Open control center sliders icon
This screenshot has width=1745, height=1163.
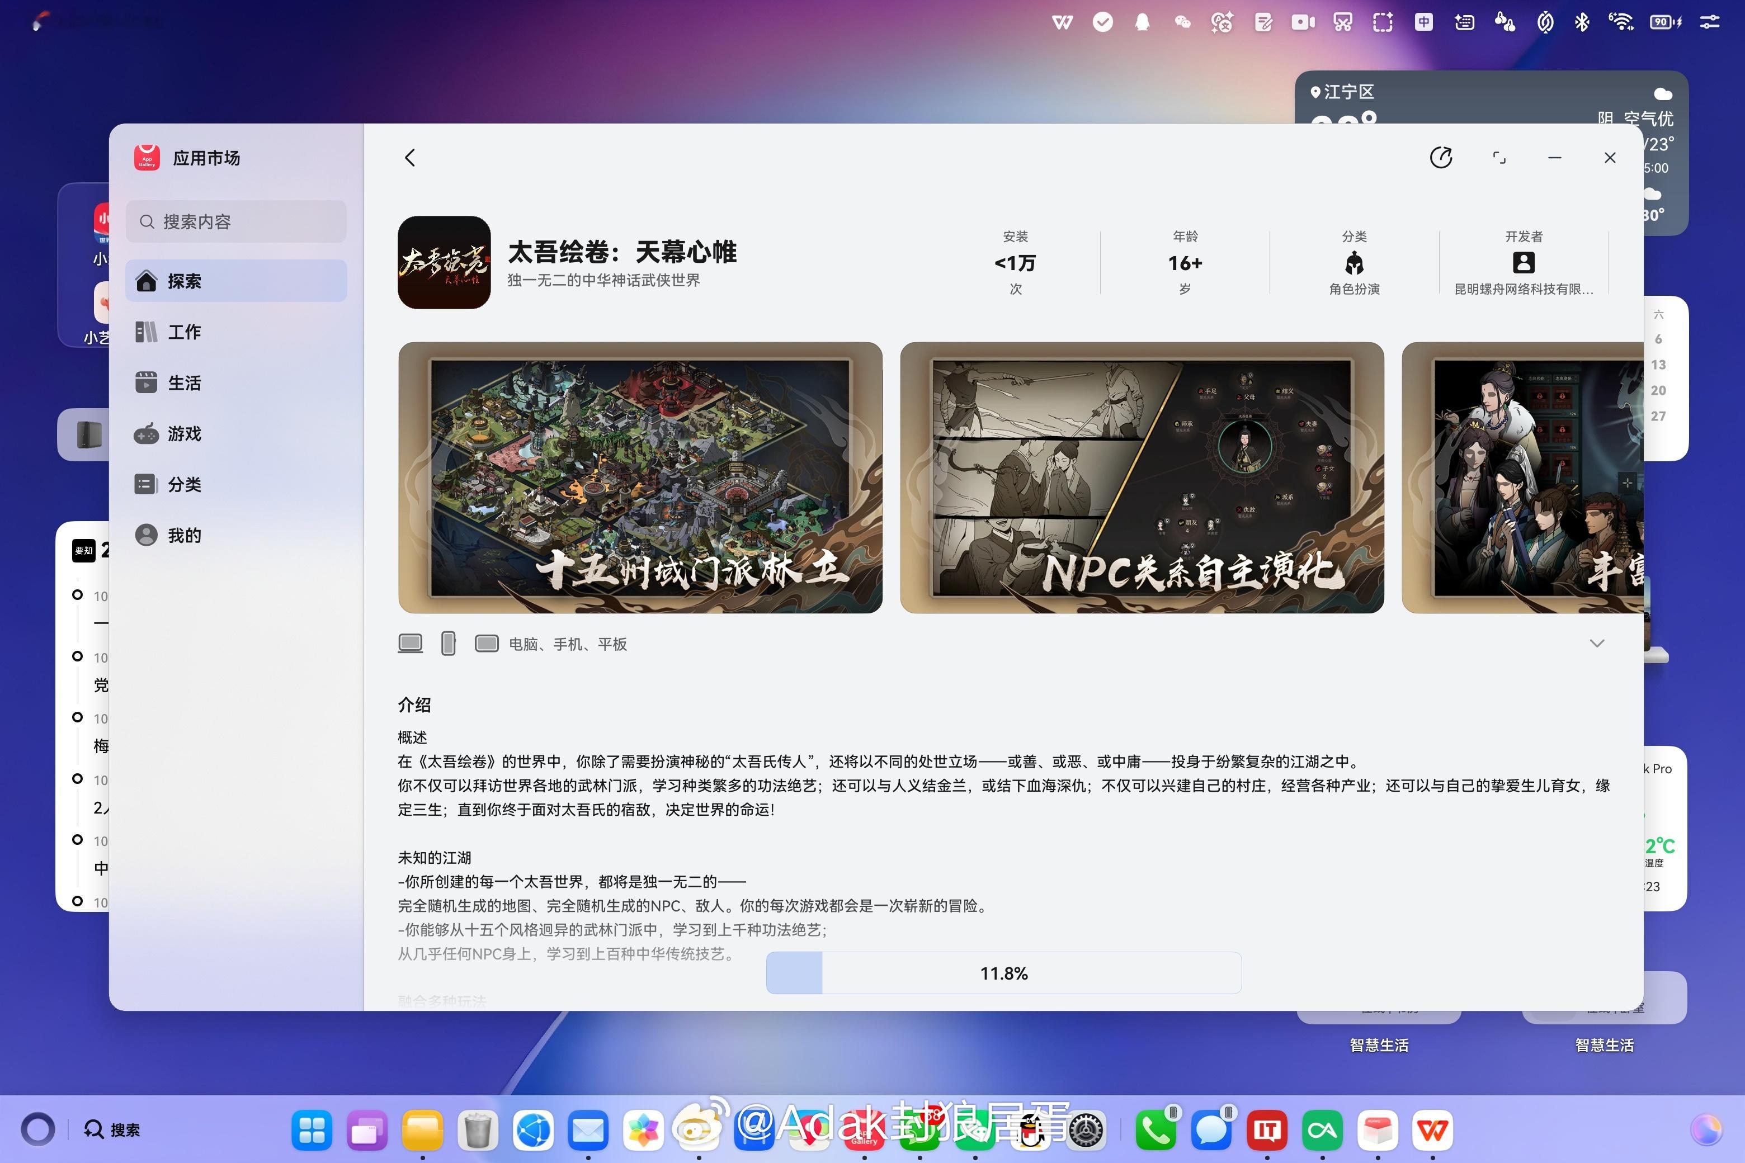pos(1710,22)
